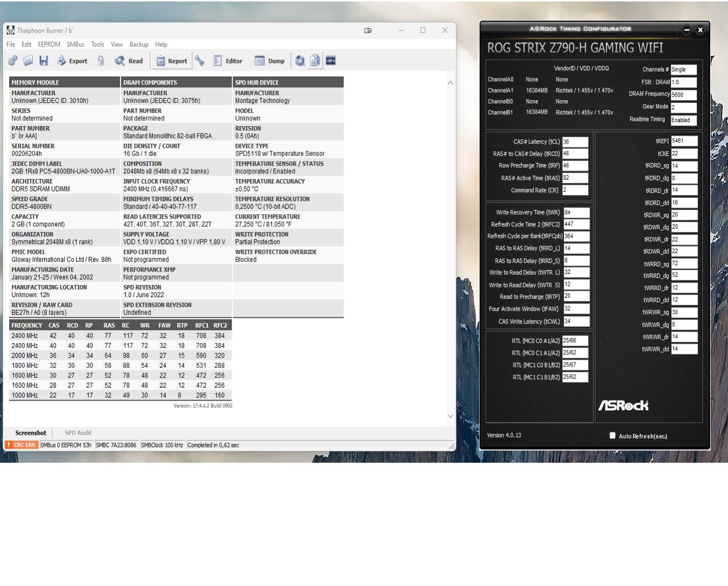
Task: Click the tCKE value field
Action: [x=684, y=154]
